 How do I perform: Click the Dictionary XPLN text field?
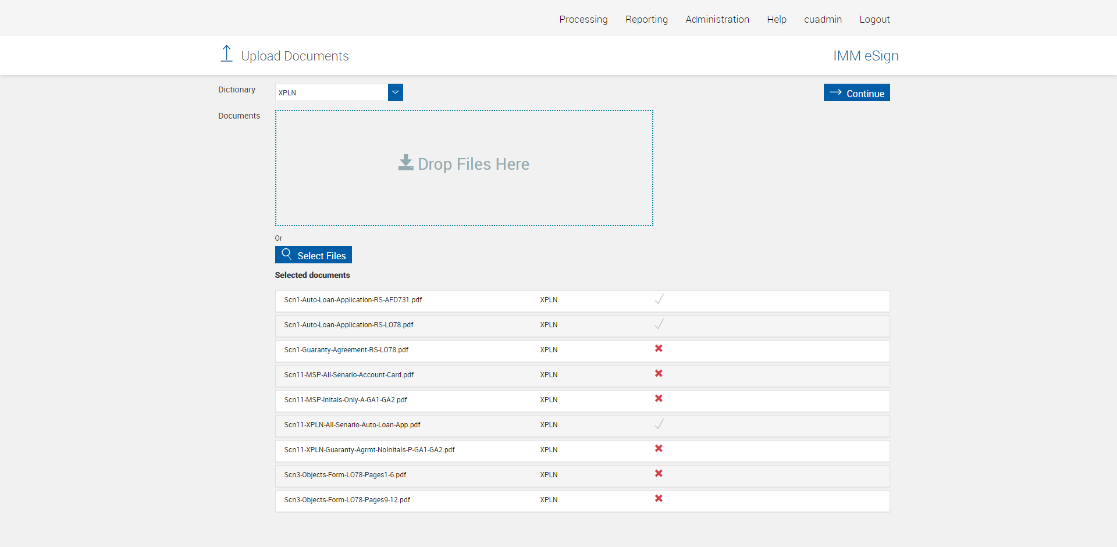[332, 92]
